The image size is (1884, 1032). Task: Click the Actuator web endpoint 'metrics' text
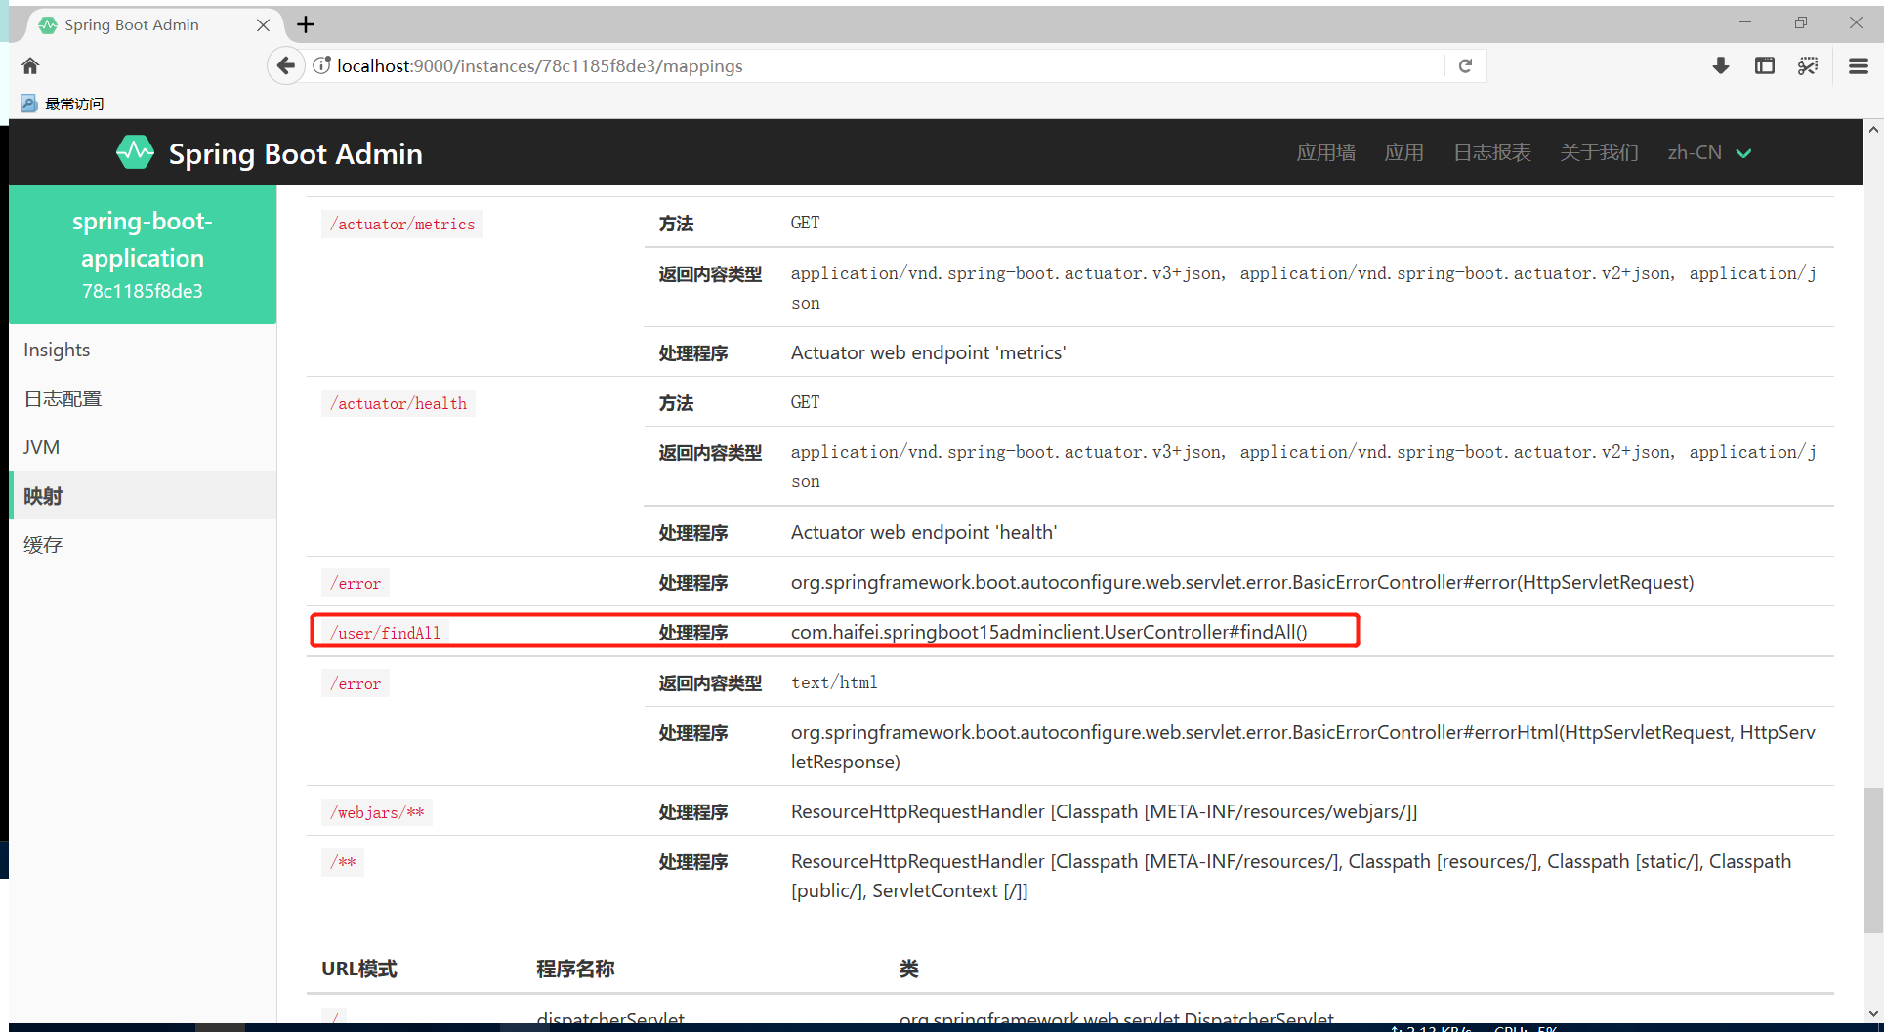(x=928, y=352)
